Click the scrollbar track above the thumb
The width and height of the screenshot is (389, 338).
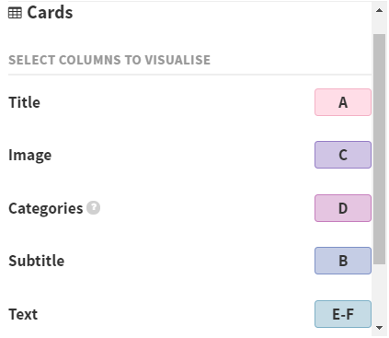379,26
